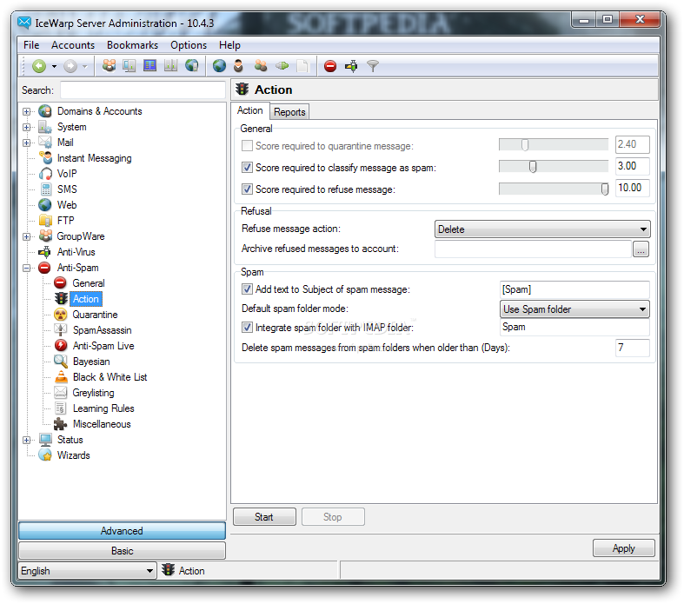This screenshot has height=604, width=684.
Task: Click the green connector plug toolbar icon
Action: point(282,66)
